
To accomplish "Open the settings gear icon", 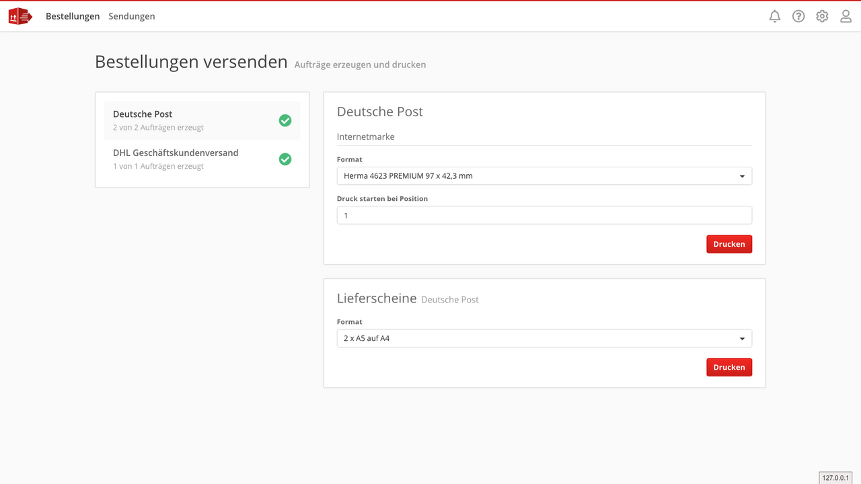I will (822, 15).
